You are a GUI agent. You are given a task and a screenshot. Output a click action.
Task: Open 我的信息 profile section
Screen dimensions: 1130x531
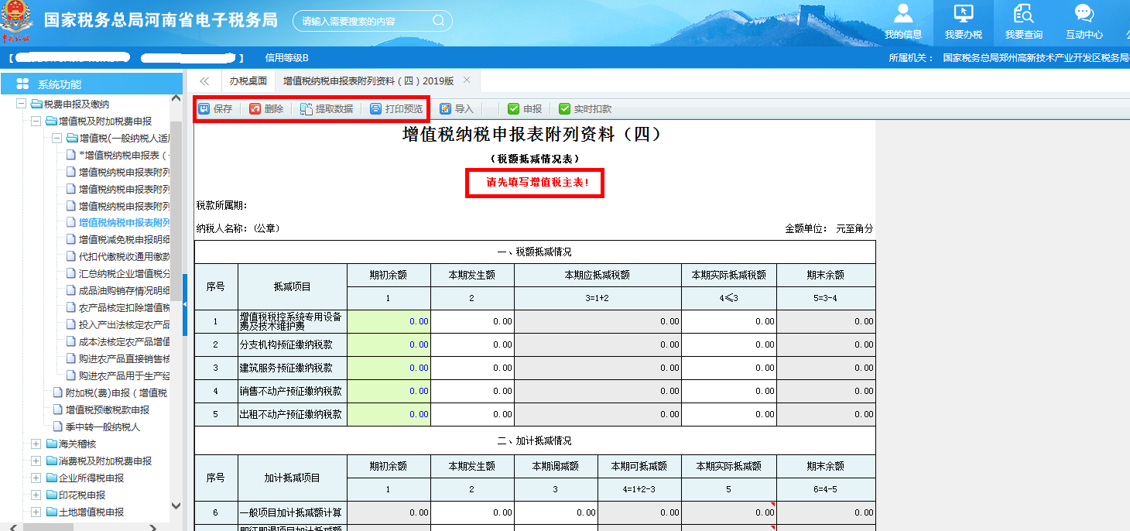[904, 20]
